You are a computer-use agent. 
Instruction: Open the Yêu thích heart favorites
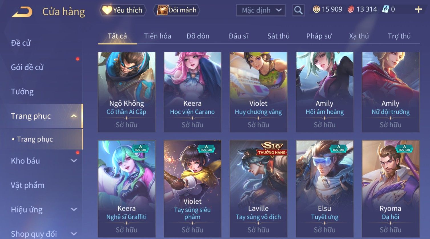coord(123,10)
